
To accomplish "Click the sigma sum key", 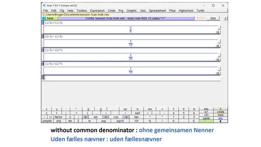I will [78, 121].
